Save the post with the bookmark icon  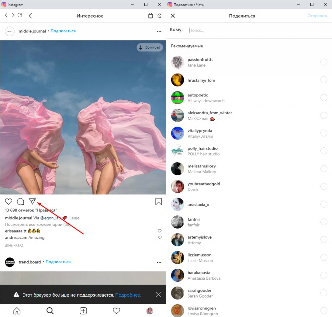[x=159, y=202]
